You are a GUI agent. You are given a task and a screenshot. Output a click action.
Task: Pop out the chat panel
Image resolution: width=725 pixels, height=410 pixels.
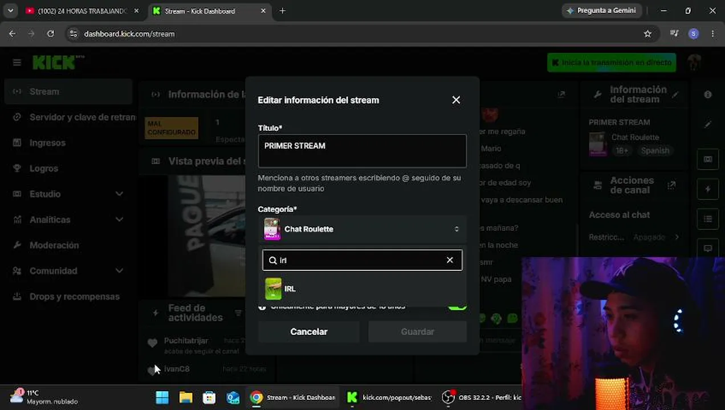coord(561,95)
